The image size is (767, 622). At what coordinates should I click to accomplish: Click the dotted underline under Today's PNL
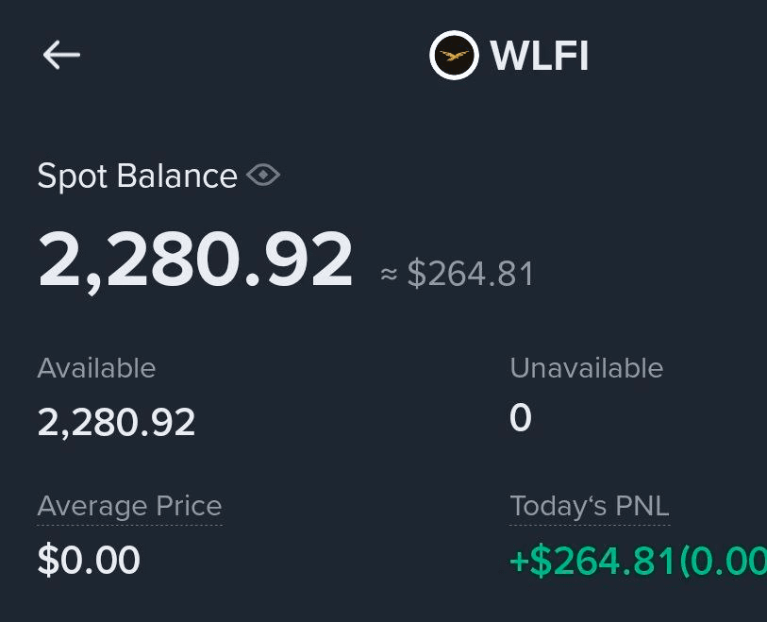(589, 524)
